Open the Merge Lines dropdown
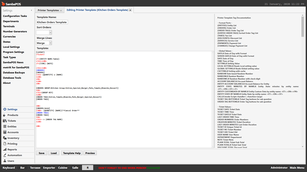 coord(50,43)
